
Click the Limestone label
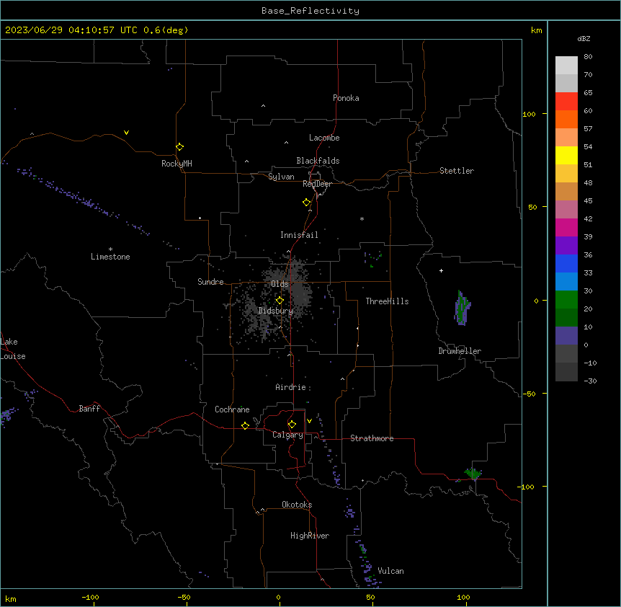coord(110,257)
